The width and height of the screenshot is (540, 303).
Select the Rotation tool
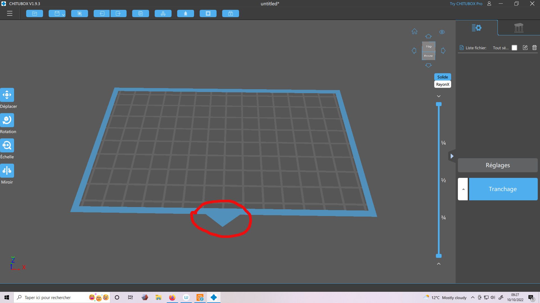click(x=7, y=120)
